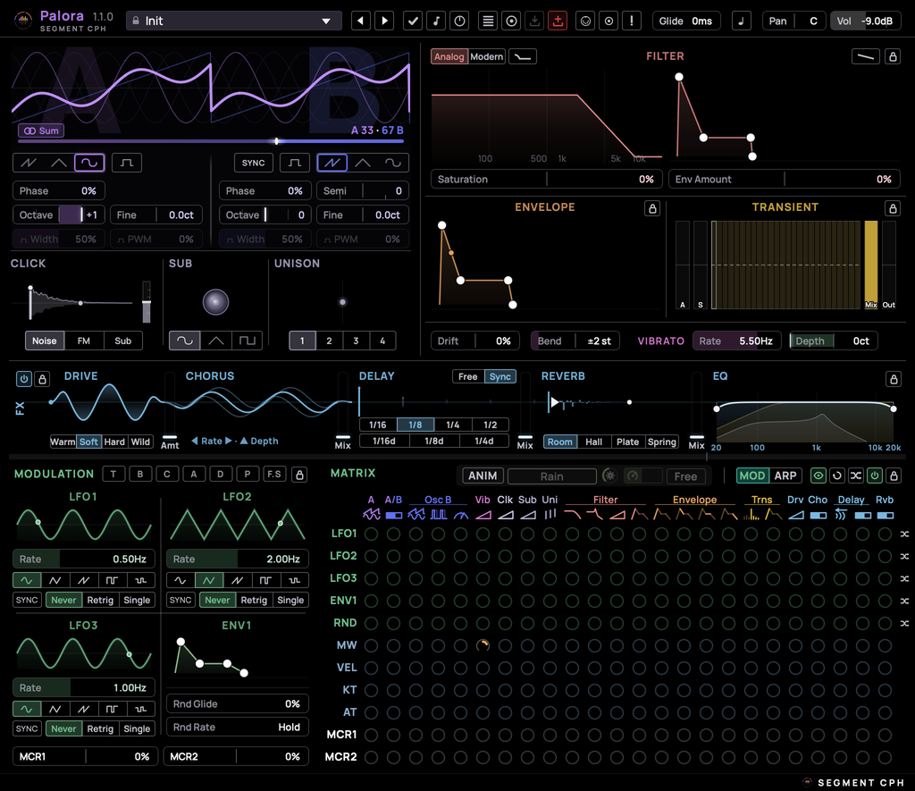Viewport: 915px width, 791px height.
Task: Select Warm drive mode
Action: click(63, 442)
